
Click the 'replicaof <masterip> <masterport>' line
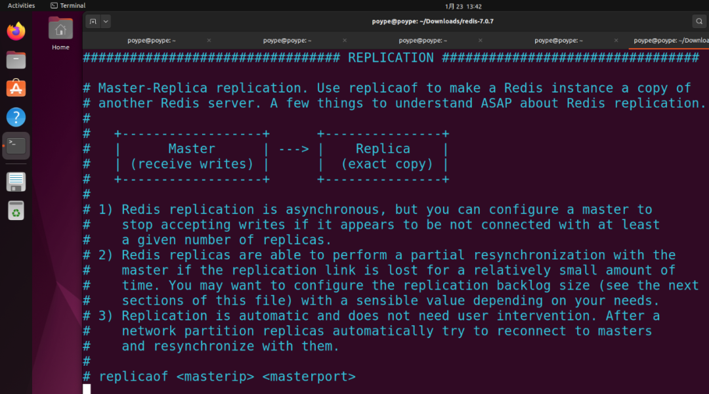[226, 377]
